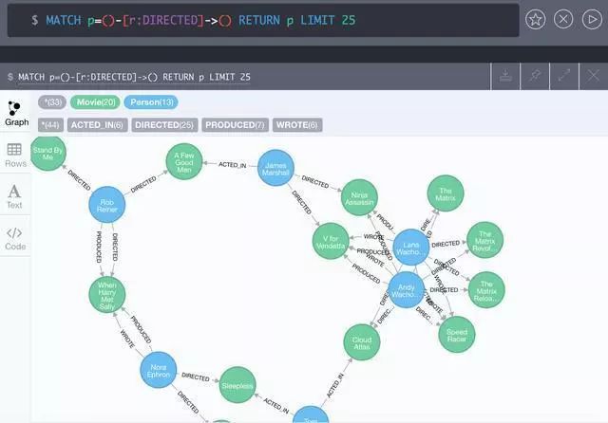Image resolution: width=608 pixels, height=423 pixels.
Task: Select the PRODUCED(7) relationship pill
Action: click(235, 125)
